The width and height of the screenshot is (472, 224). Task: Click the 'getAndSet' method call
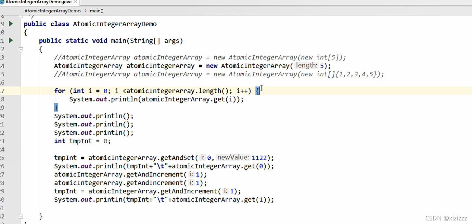178,158
